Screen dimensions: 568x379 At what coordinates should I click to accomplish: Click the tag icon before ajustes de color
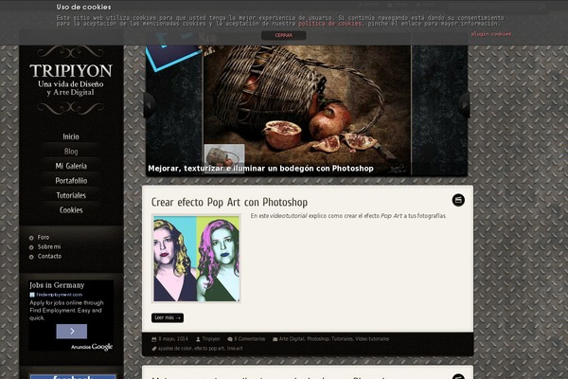click(x=154, y=349)
